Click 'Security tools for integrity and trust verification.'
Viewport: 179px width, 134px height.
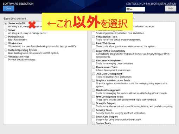pos(121,113)
